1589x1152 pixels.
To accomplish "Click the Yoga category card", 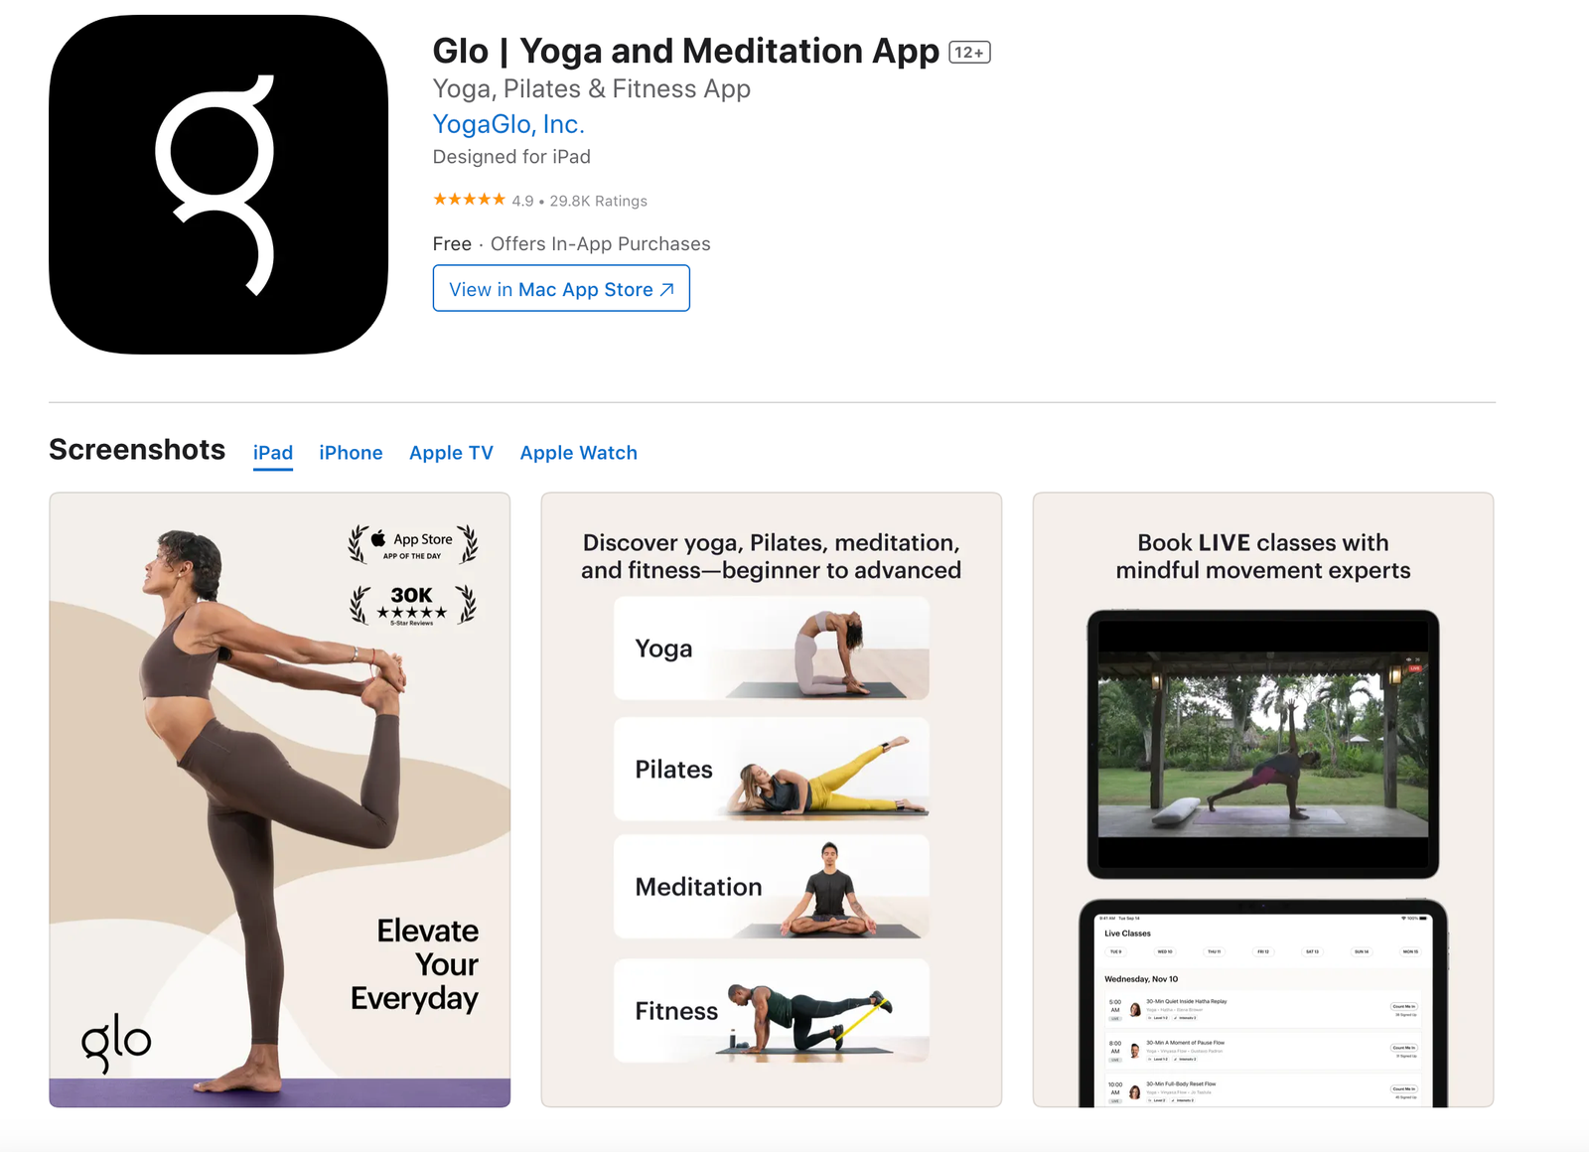I will click(x=772, y=648).
